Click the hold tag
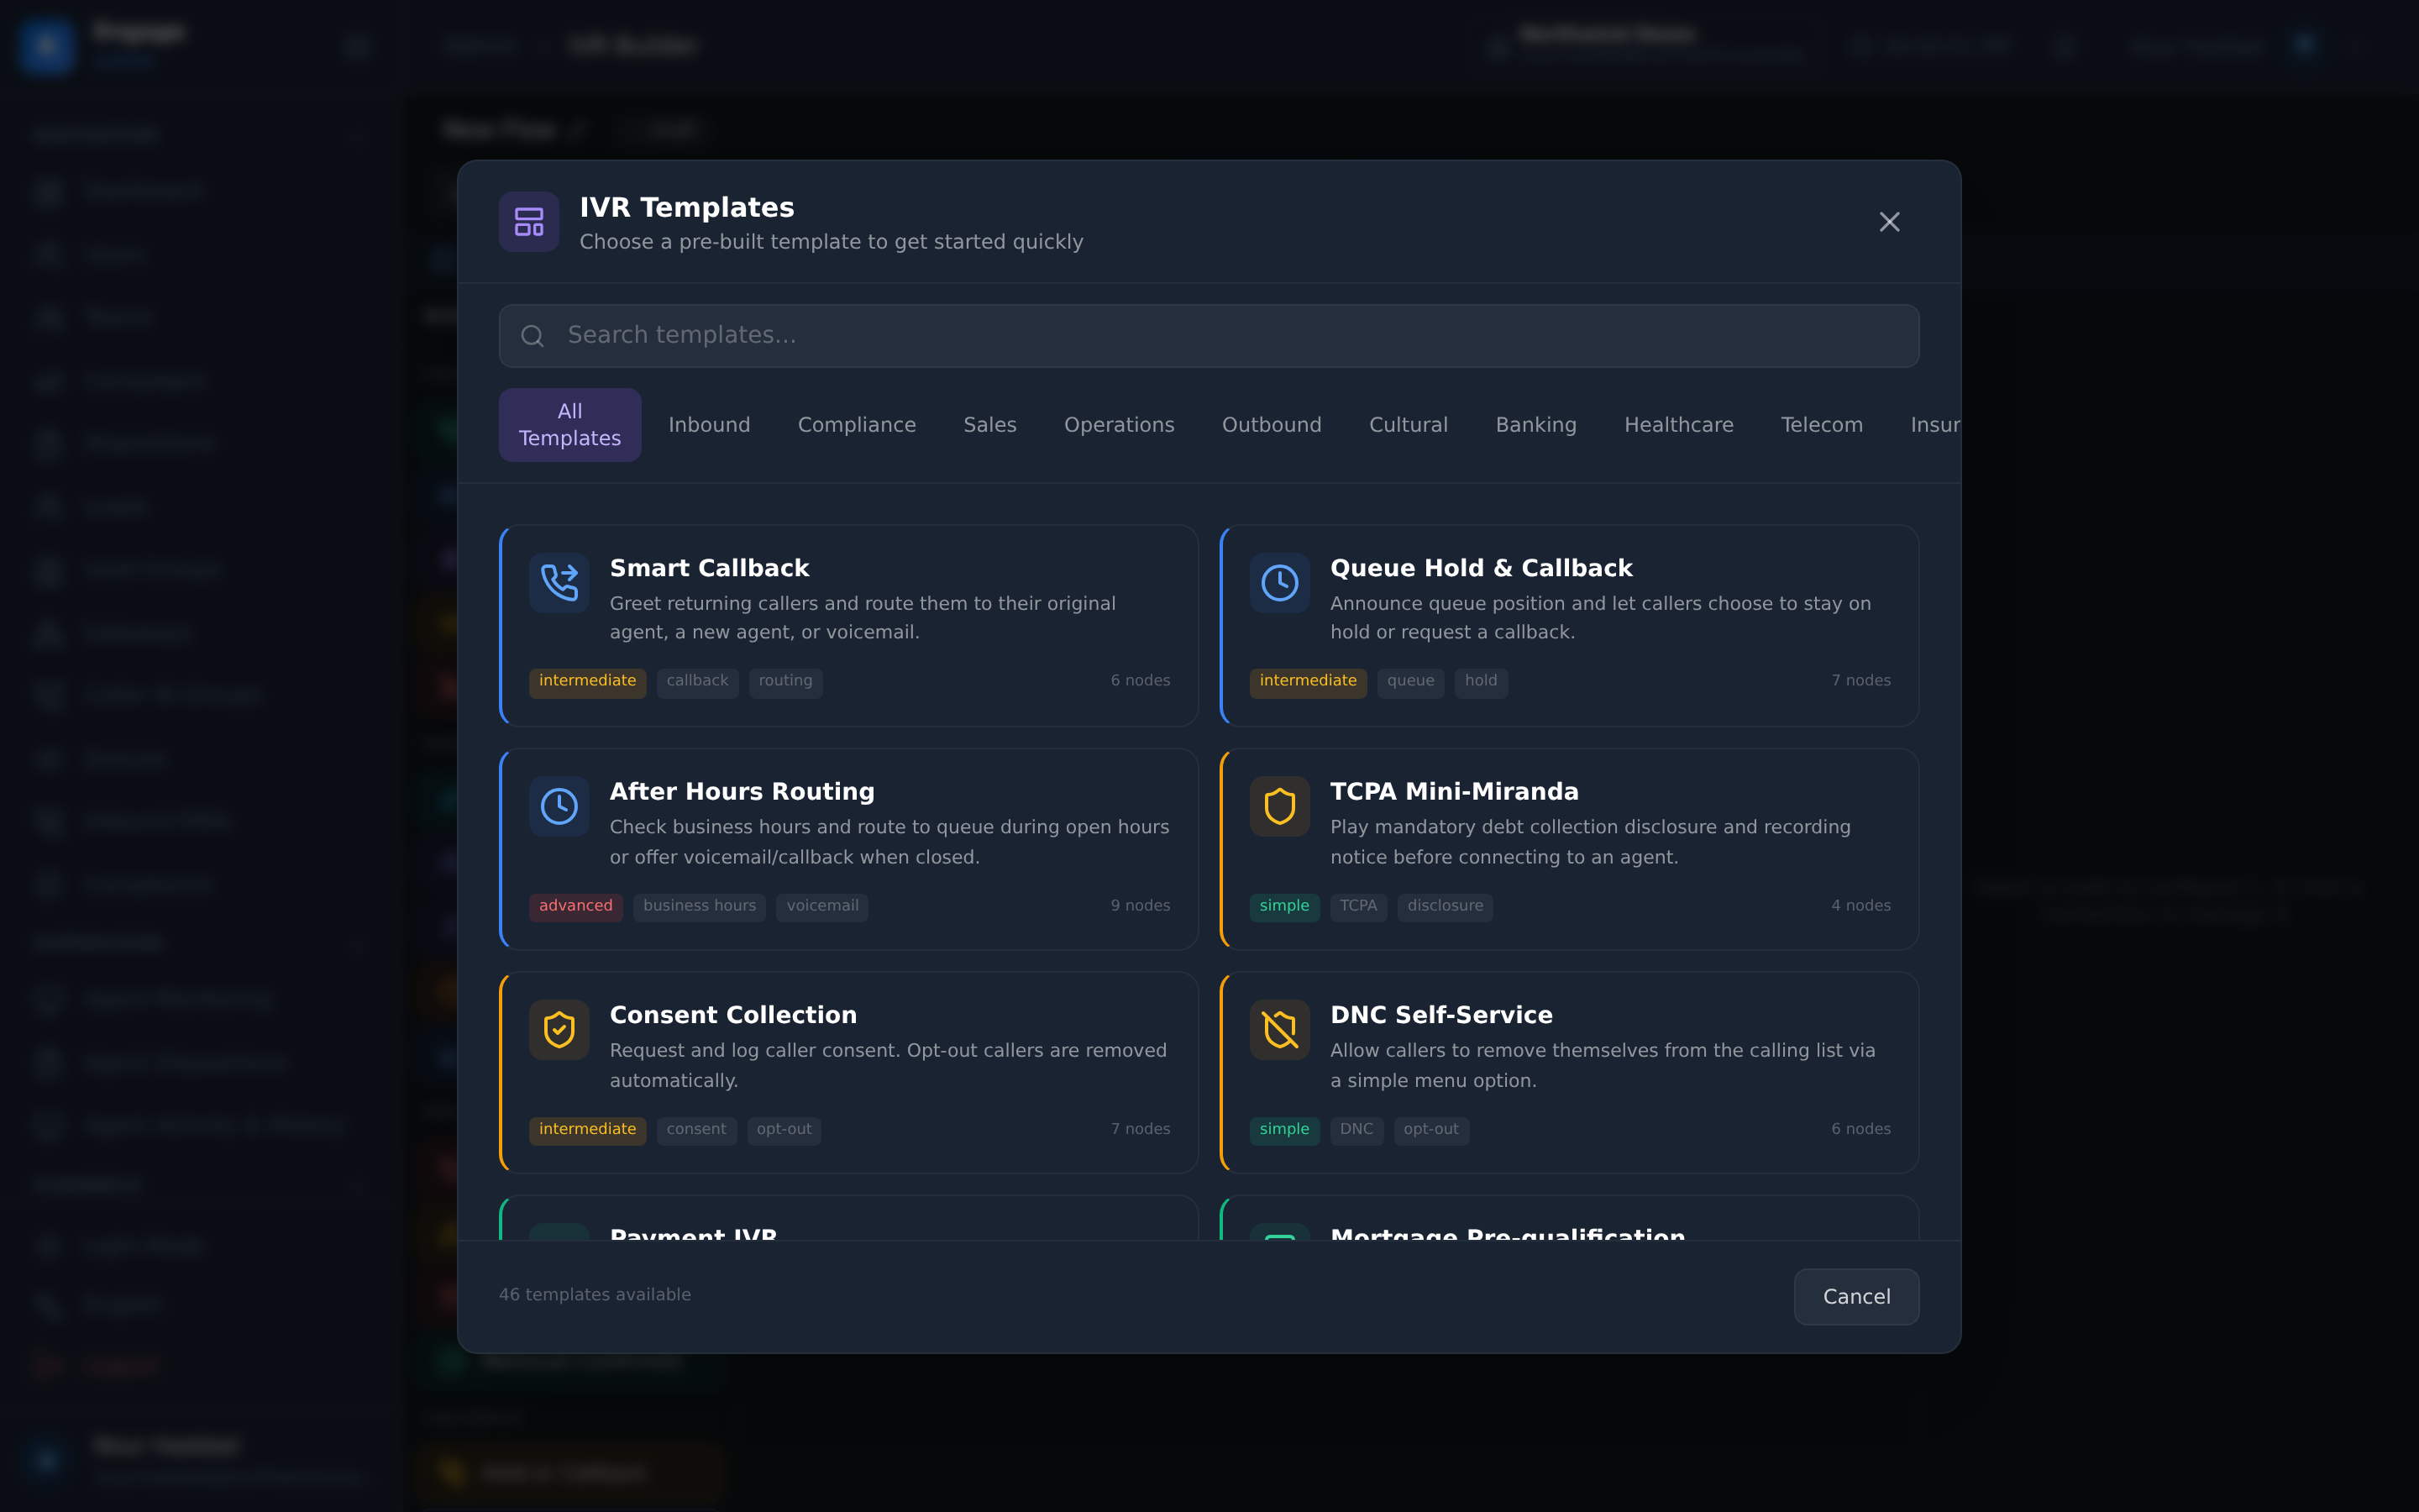2419x1512 pixels. pyautogui.click(x=1481, y=681)
